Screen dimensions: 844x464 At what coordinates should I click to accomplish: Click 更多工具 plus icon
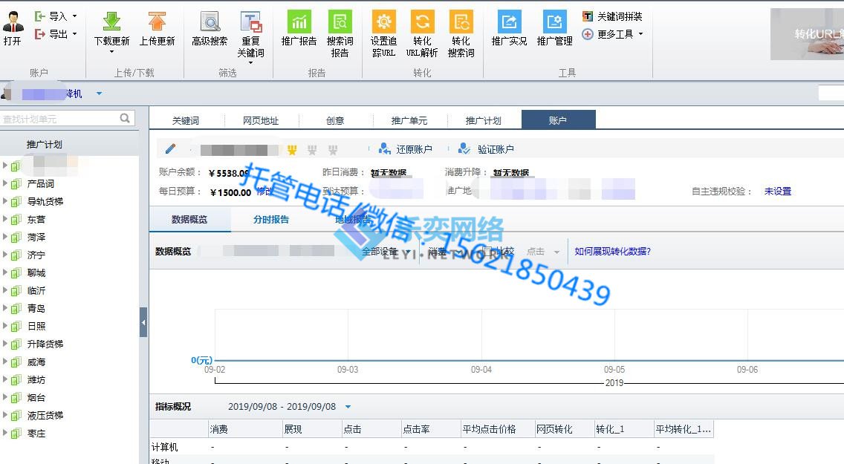[587, 34]
